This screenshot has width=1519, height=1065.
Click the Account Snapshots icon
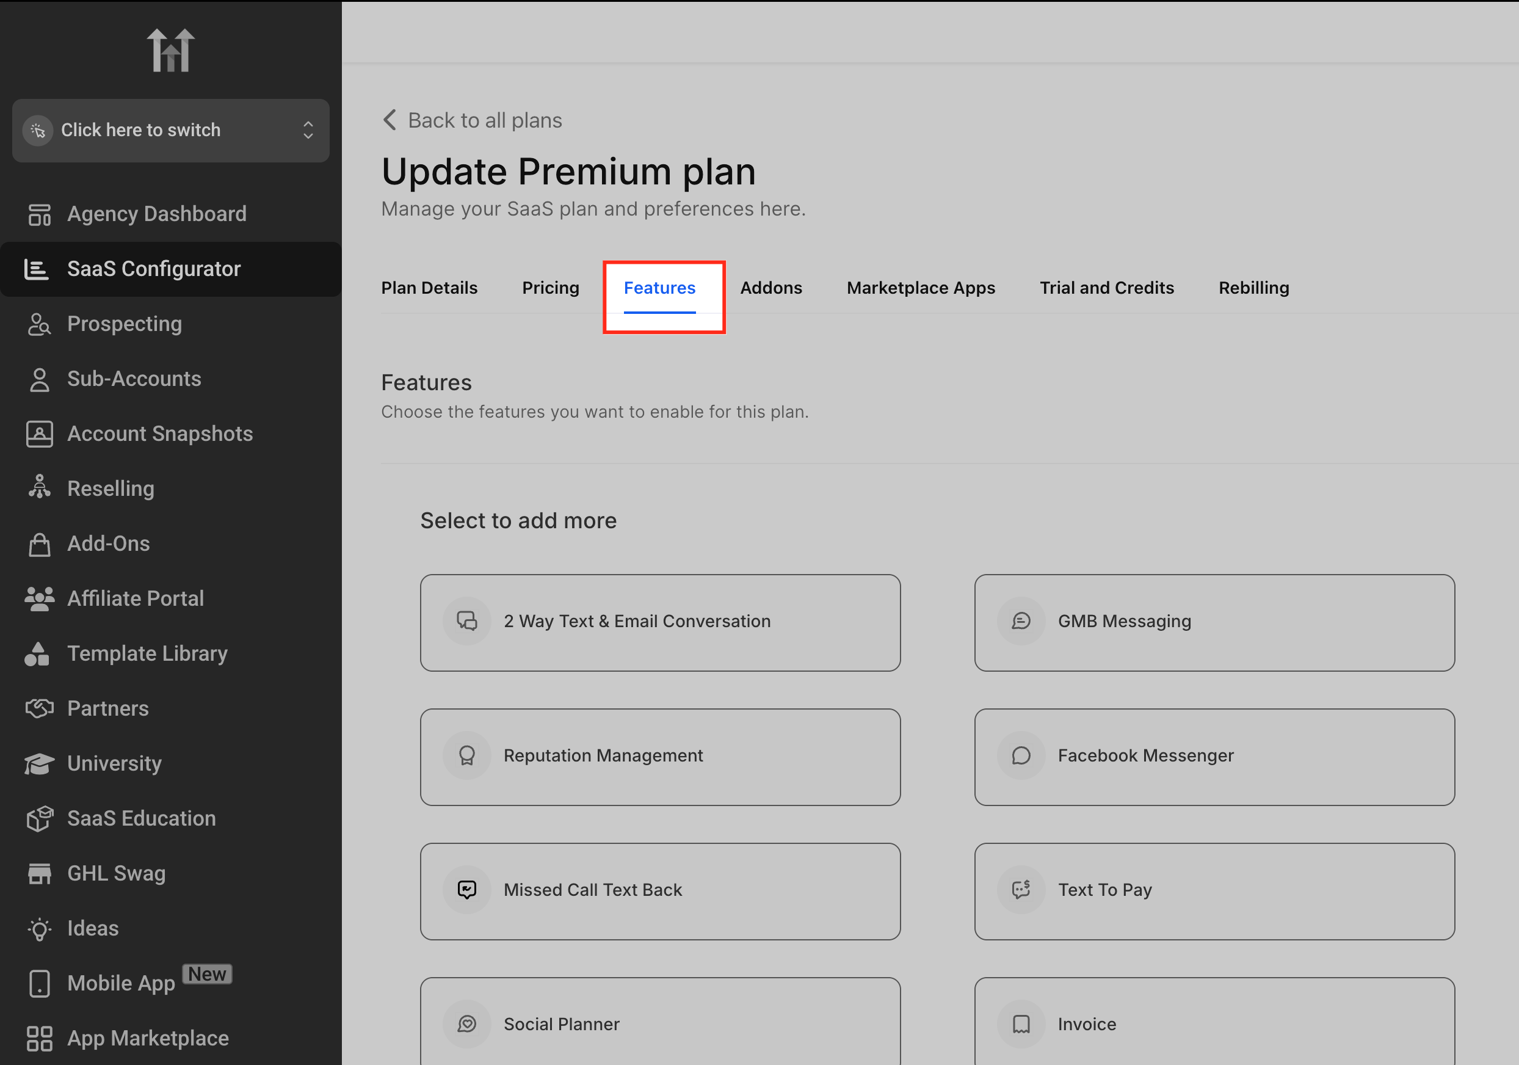(x=39, y=434)
